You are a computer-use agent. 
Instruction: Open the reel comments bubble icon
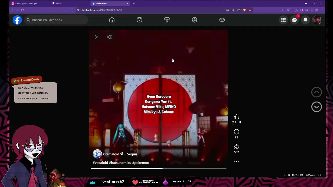236,132
